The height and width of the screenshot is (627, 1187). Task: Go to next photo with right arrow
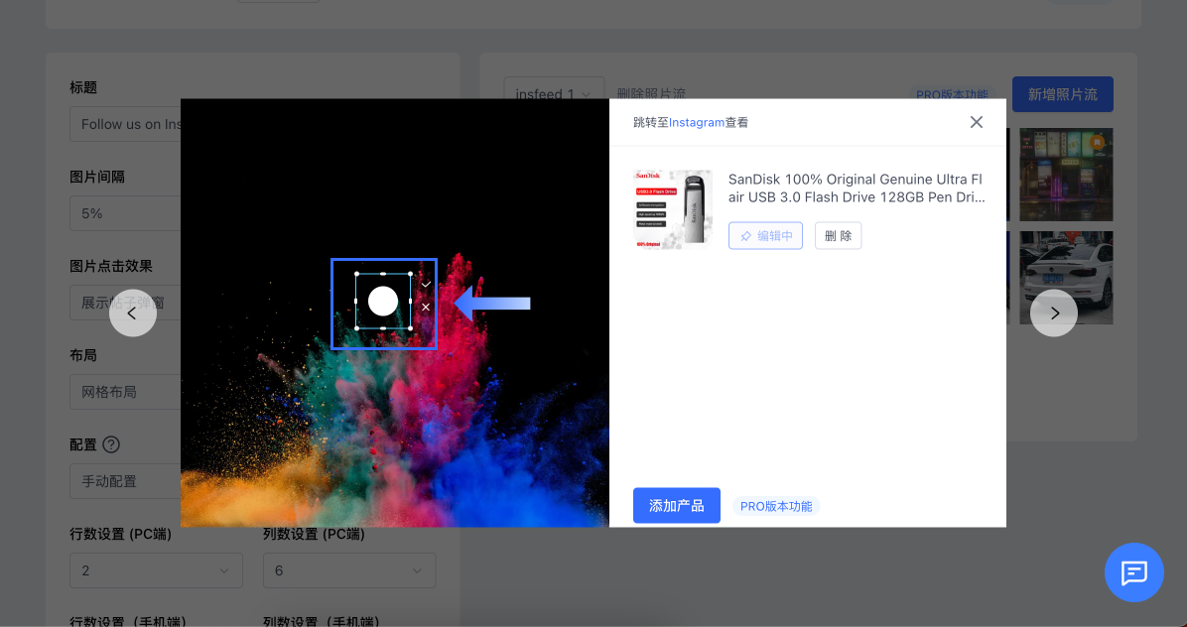coord(1054,313)
